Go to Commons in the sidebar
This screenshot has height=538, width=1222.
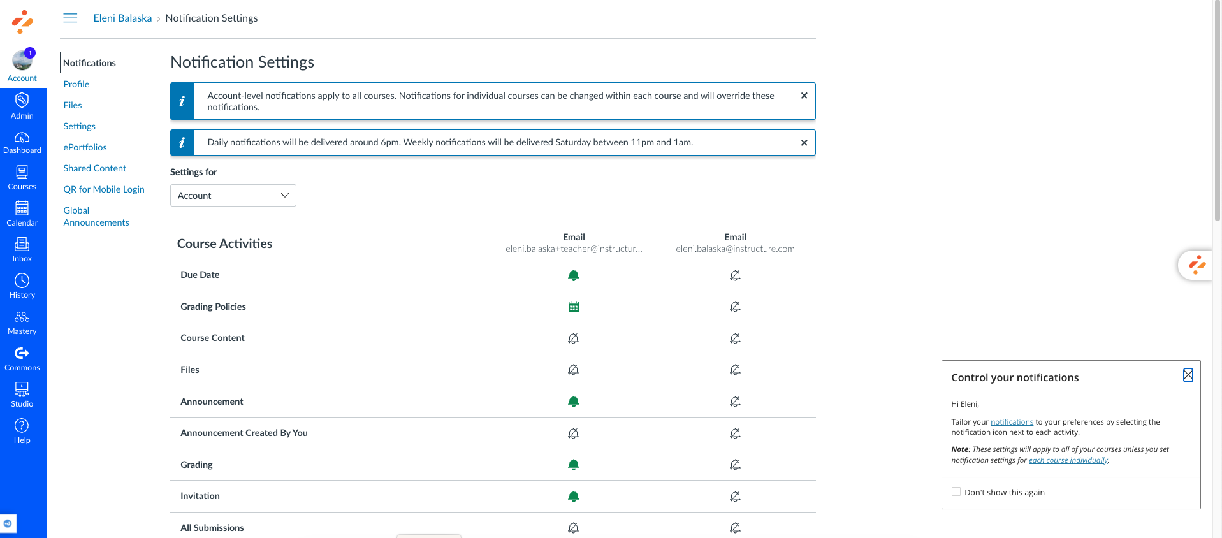[x=22, y=358]
